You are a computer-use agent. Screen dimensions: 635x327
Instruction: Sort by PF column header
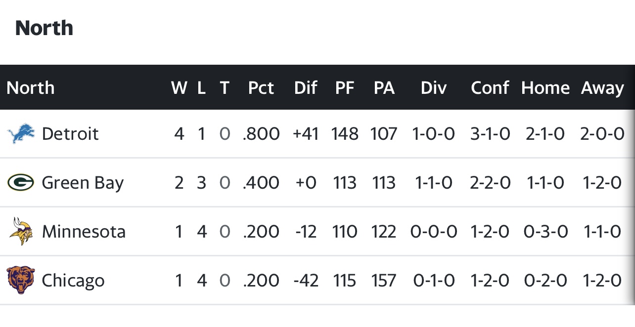(345, 88)
